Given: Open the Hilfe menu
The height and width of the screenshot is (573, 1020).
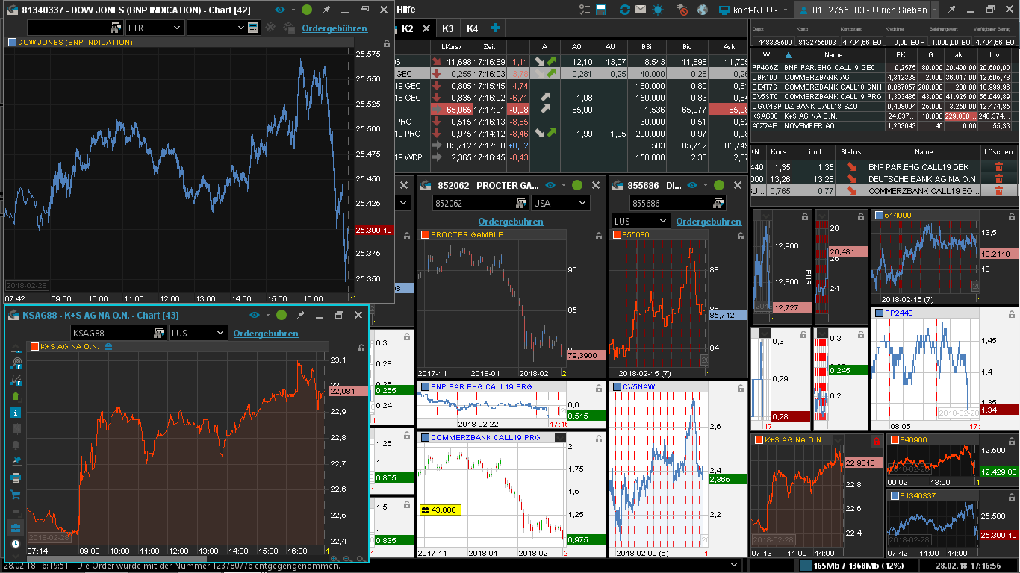Looking at the screenshot, I should pos(406,10).
